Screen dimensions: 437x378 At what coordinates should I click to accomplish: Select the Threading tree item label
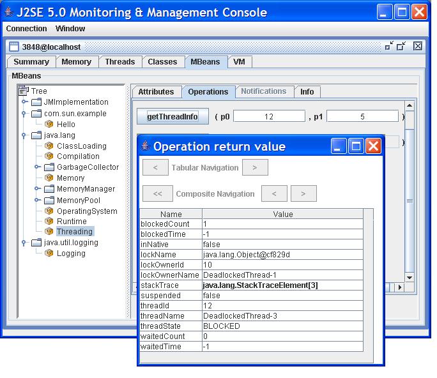74,232
